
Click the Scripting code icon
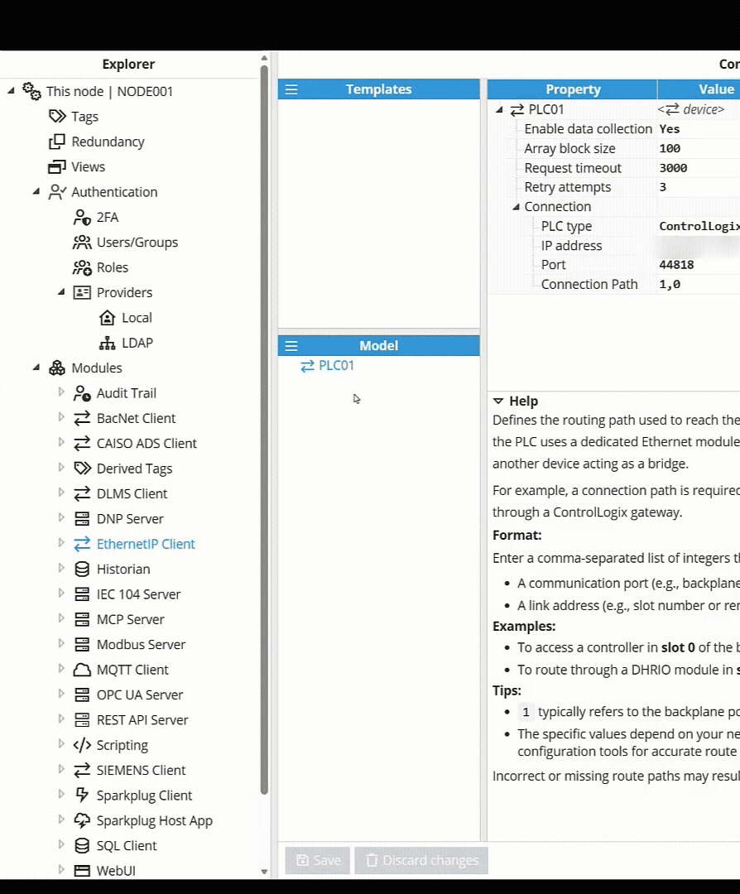click(x=82, y=745)
